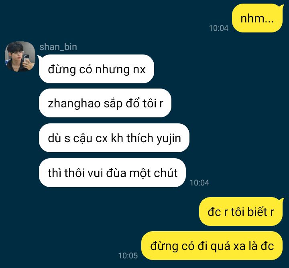
Task: Click the name 'yujin' in the message
Action: [169, 138]
